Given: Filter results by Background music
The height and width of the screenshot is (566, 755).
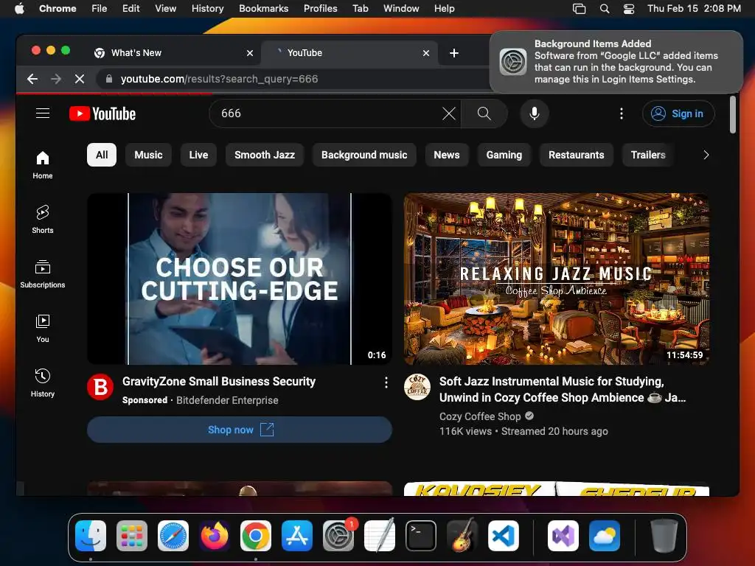Looking at the screenshot, I should [364, 155].
